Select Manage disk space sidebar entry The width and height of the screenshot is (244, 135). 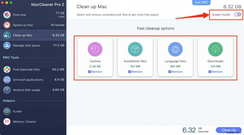click(33, 46)
